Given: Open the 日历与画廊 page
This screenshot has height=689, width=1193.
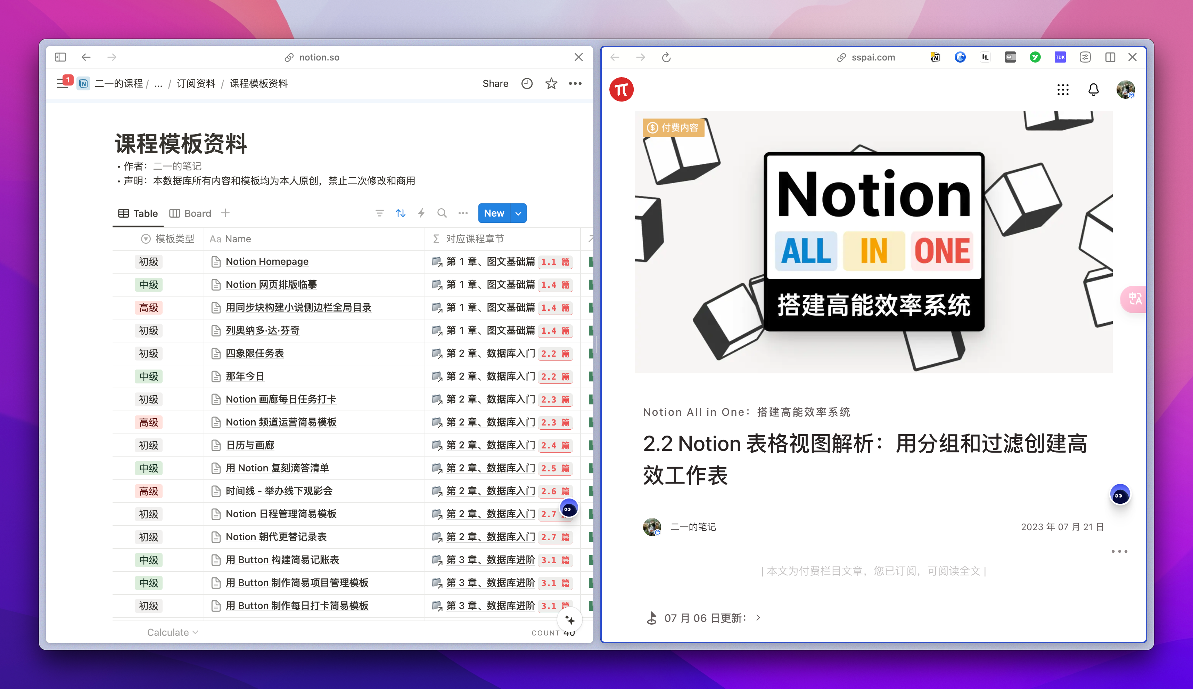Looking at the screenshot, I should coord(250,445).
